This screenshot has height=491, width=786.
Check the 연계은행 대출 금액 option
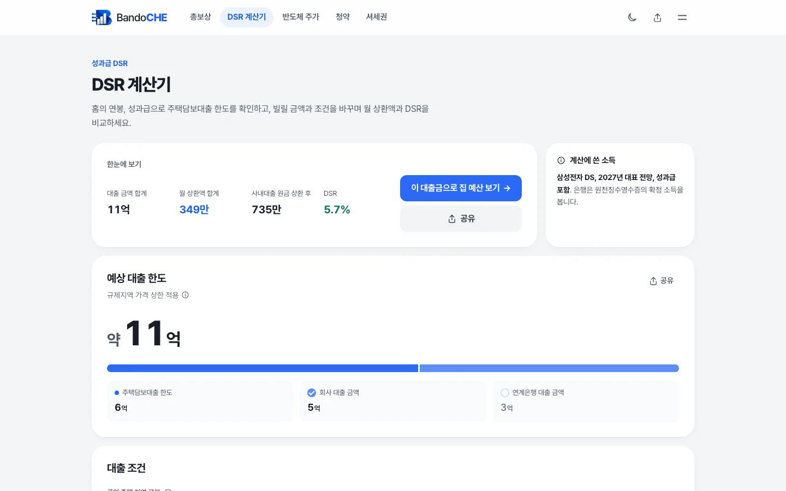pos(505,393)
